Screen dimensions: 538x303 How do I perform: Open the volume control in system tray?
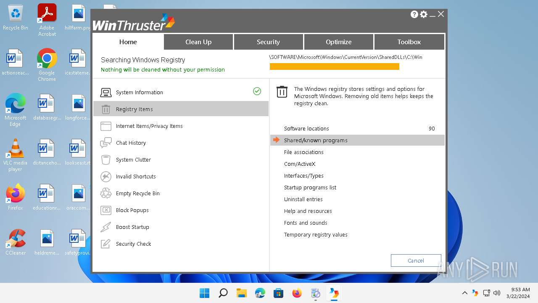(497, 293)
